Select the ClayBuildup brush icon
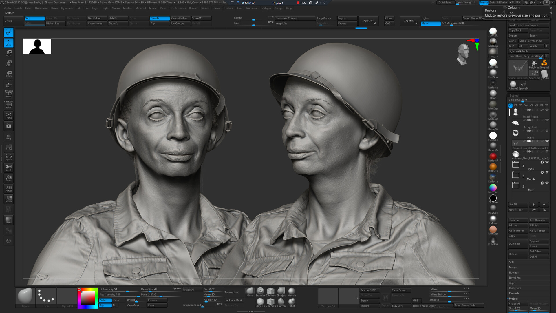The image size is (556, 313). (260, 301)
